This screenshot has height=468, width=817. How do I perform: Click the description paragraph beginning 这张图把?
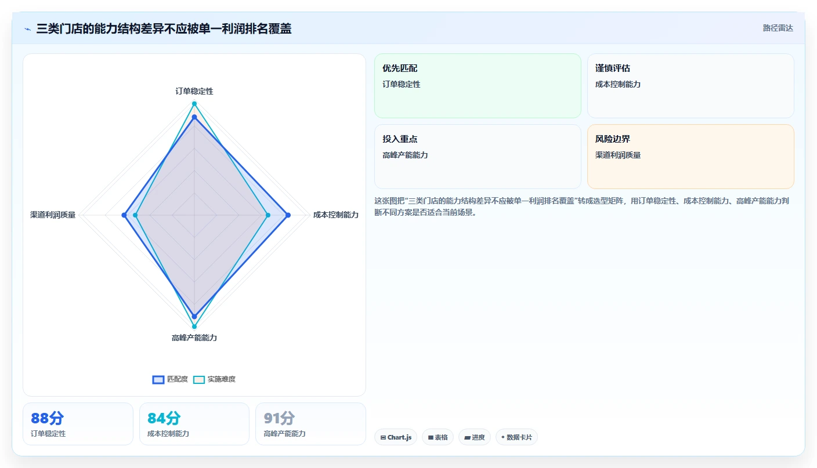coord(581,206)
